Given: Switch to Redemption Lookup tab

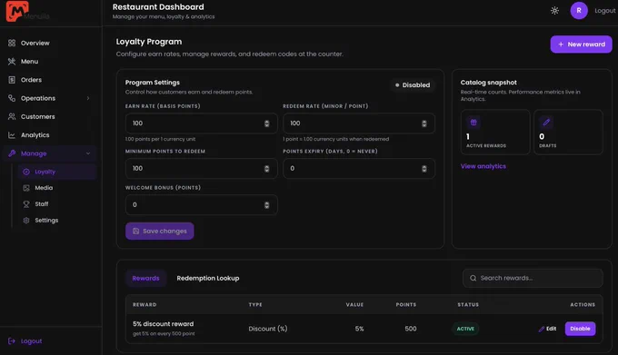Looking at the screenshot, I should click(x=208, y=278).
